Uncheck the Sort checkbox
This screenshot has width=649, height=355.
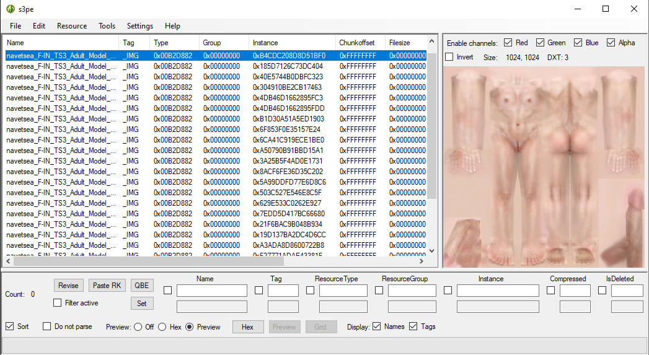point(9,327)
